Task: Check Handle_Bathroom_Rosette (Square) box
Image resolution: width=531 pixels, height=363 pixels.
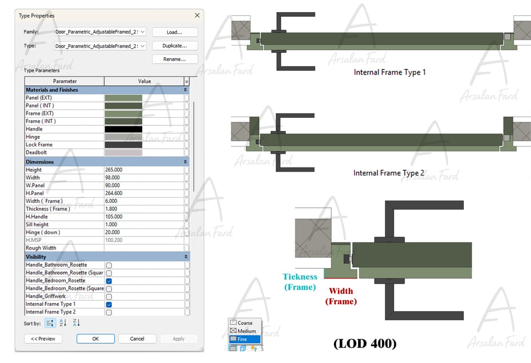Action: tap(109, 273)
